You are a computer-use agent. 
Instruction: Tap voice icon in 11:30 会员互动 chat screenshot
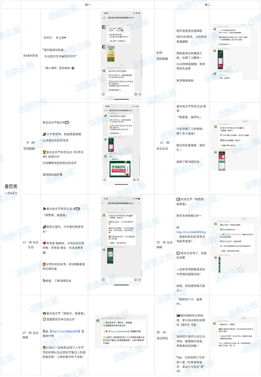pos(103,280)
